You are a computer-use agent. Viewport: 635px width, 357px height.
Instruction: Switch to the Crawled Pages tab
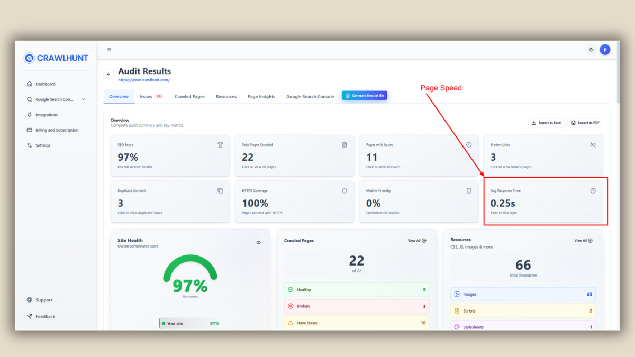(x=189, y=97)
